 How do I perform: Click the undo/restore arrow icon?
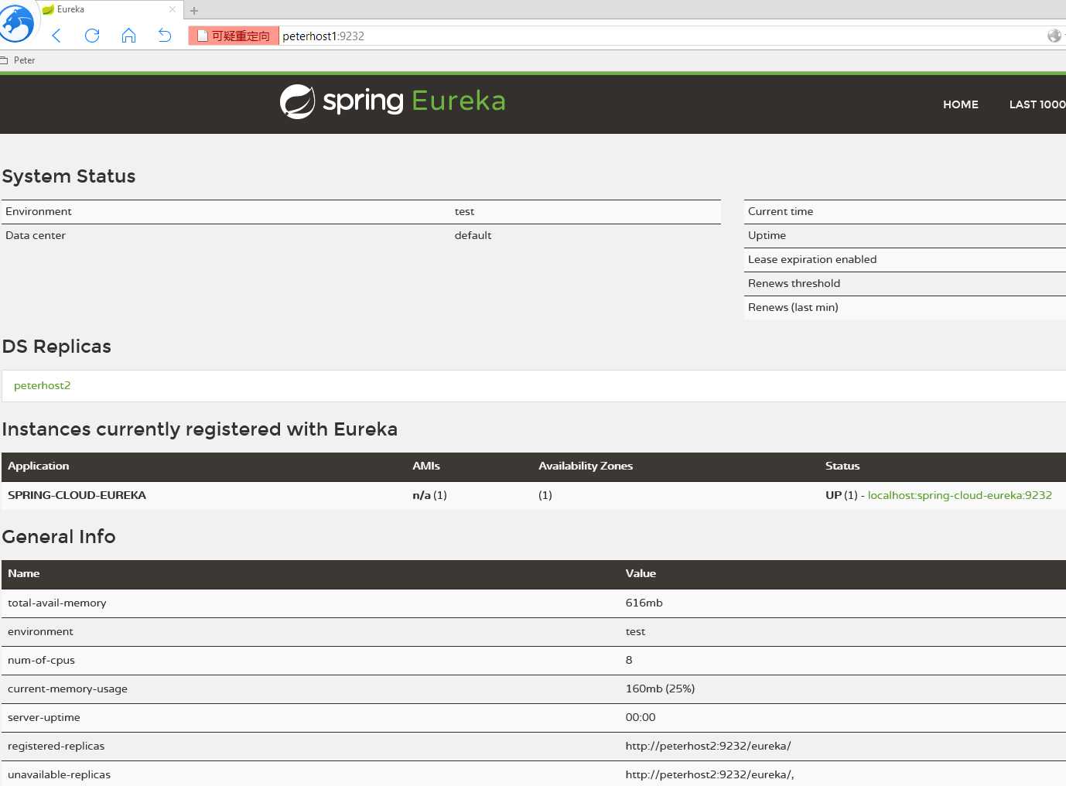[x=165, y=36]
